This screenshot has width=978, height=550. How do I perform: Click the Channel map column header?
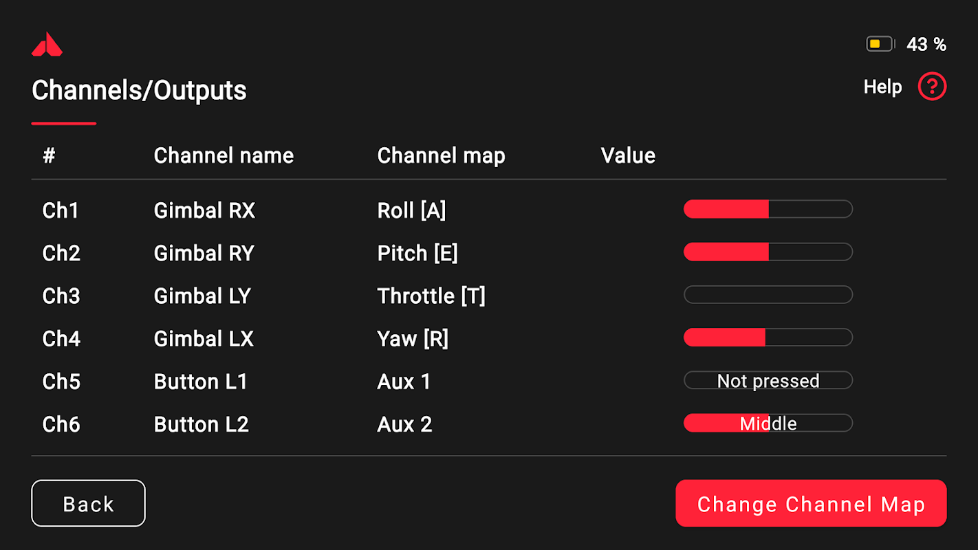[x=441, y=156]
